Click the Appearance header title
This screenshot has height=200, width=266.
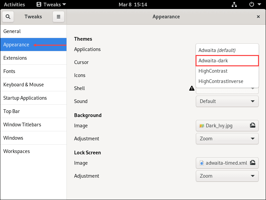pos(166,17)
